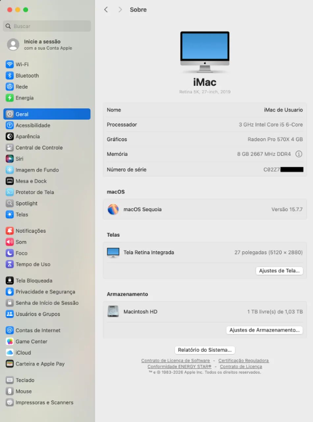This screenshot has height=422, width=313.
Task: Click the green zoom window button
Action: click(26, 10)
